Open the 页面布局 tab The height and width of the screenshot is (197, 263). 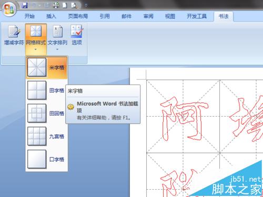tap(78, 16)
